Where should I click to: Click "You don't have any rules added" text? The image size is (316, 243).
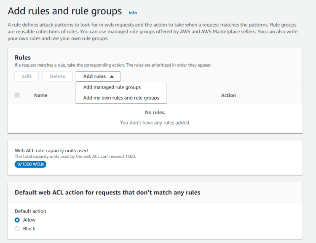[x=155, y=123]
